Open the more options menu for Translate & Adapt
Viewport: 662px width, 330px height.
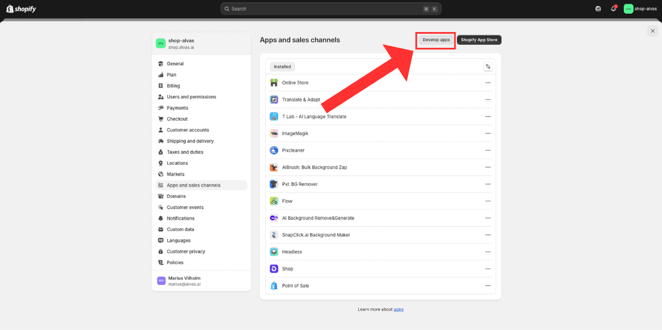tap(488, 99)
